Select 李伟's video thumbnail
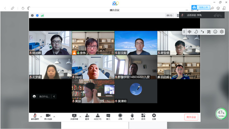The width and height of the screenshot is (229, 129). [x=93, y=43]
